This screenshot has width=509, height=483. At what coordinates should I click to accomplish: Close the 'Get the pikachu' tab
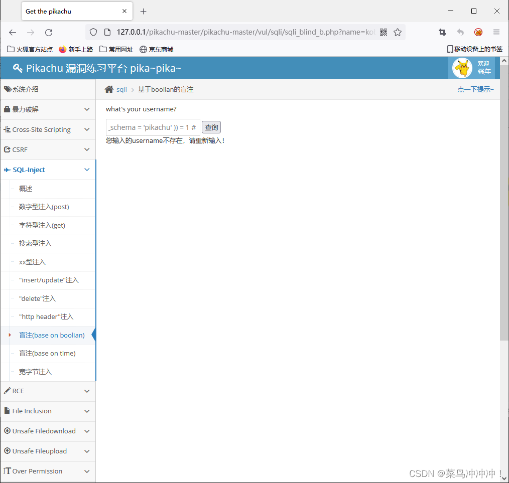pyautogui.click(x=124, y=11)
